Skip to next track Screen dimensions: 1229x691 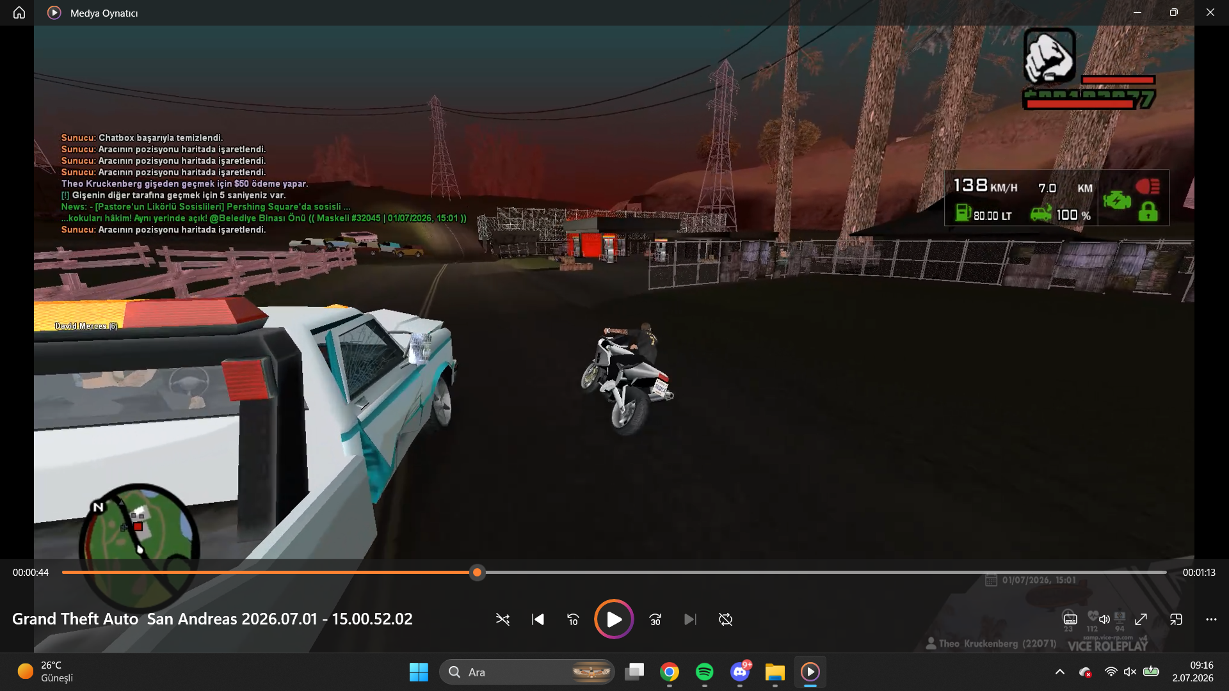tap(690, 619)
